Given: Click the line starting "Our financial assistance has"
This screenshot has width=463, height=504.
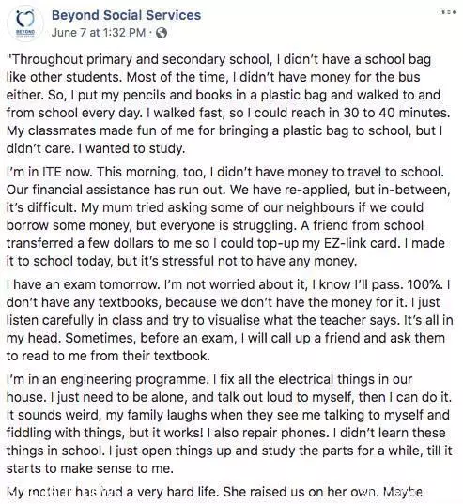Looking at the screenshot, I should 228,190.
